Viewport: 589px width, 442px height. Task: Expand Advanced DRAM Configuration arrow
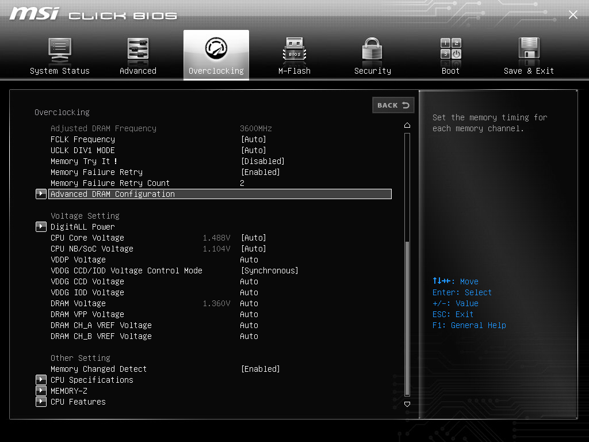coord(41,194)
